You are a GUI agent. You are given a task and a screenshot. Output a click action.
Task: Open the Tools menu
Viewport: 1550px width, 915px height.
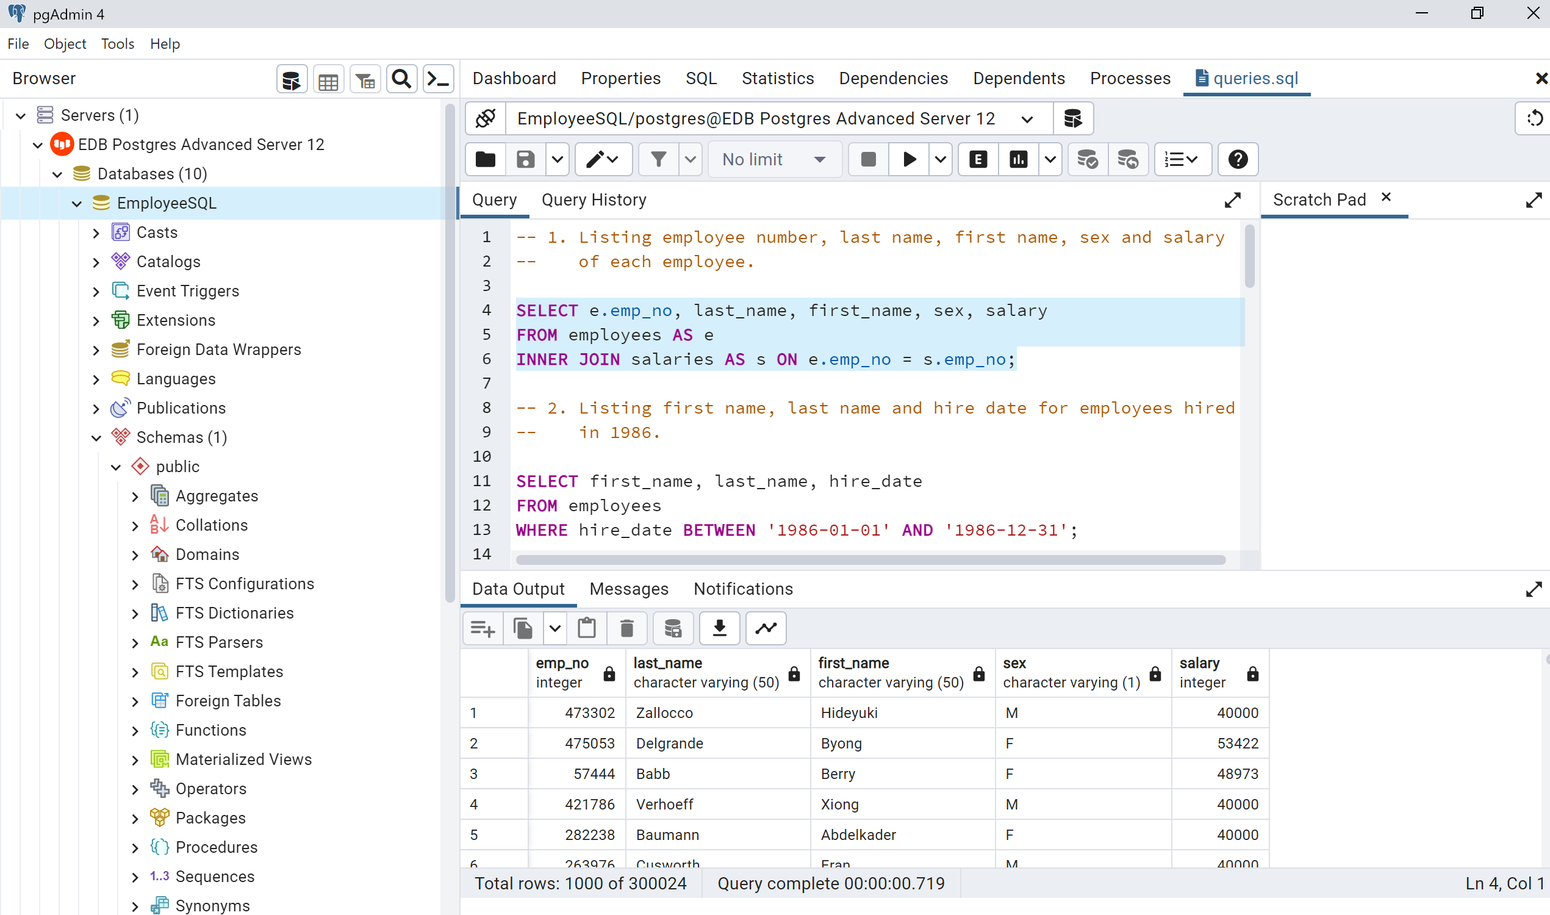coord(117,43)
